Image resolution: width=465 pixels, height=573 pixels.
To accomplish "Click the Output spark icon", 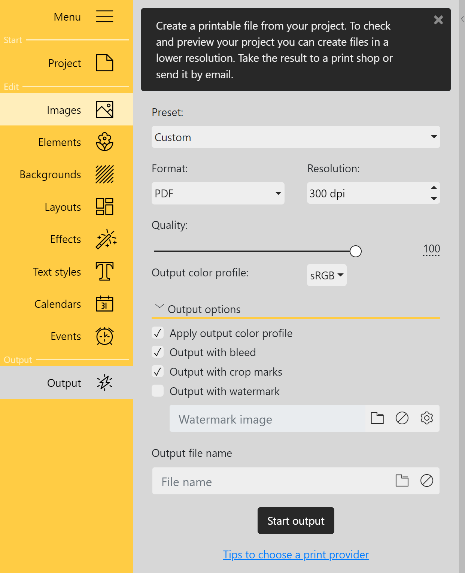I will click(x=104, y=383).
